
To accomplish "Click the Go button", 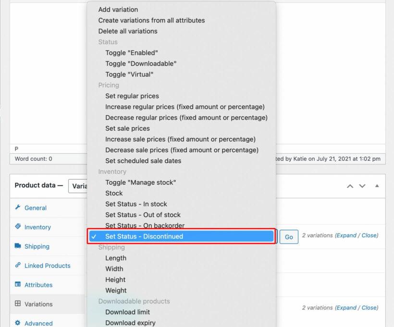I will coord(289,237).
